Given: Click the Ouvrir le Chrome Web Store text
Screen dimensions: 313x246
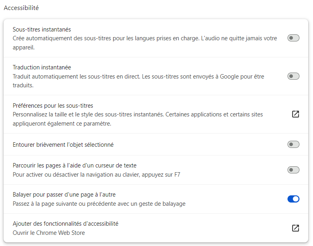Looking at the screenshot, I should point(49,233).
